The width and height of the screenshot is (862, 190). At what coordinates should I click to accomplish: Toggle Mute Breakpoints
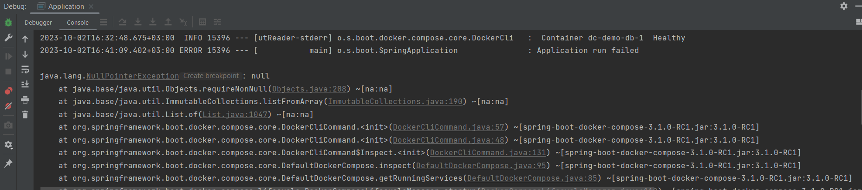8,106
